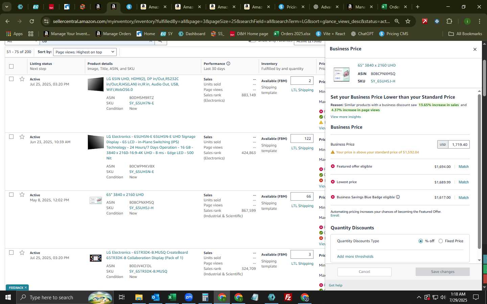Screen dimensions: 487x304
Task: Match Featured offer eligible price
Action: point(464,167)
